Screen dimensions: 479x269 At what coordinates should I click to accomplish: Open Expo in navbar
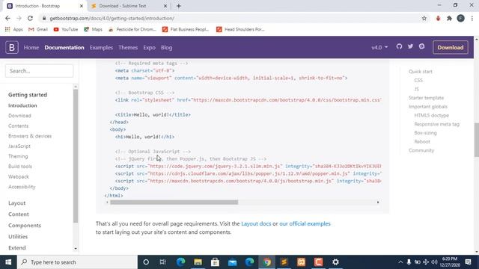(x=150, y=48)
